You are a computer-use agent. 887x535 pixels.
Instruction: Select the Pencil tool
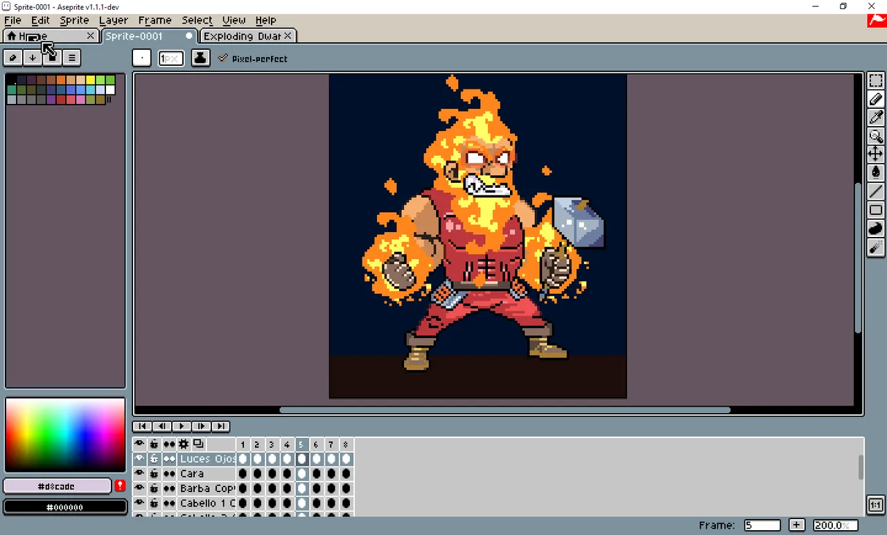click(875, 99)
